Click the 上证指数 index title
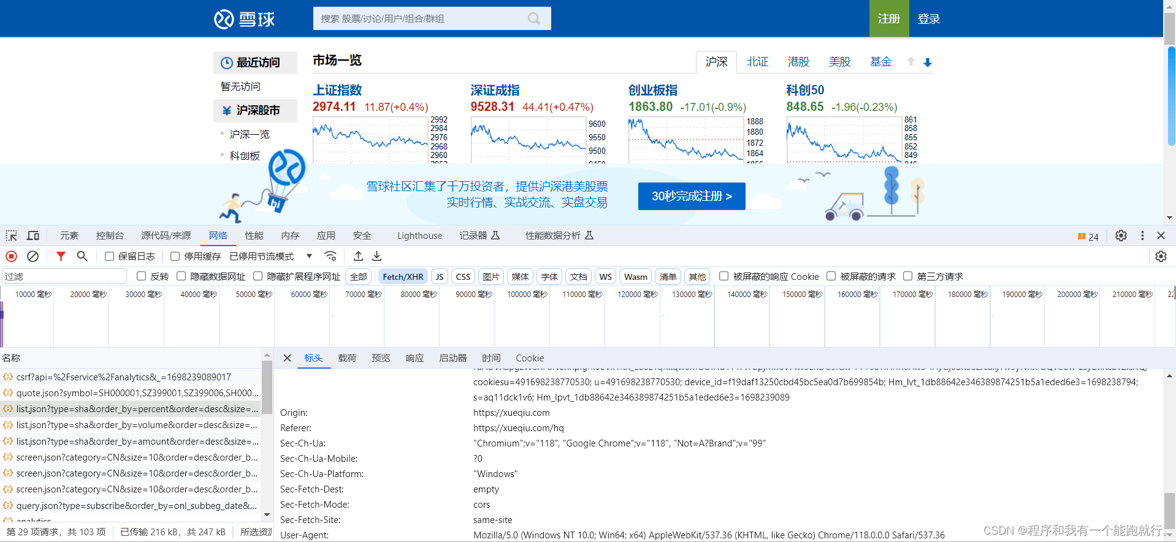1176x542 pixels. (337, 90)
